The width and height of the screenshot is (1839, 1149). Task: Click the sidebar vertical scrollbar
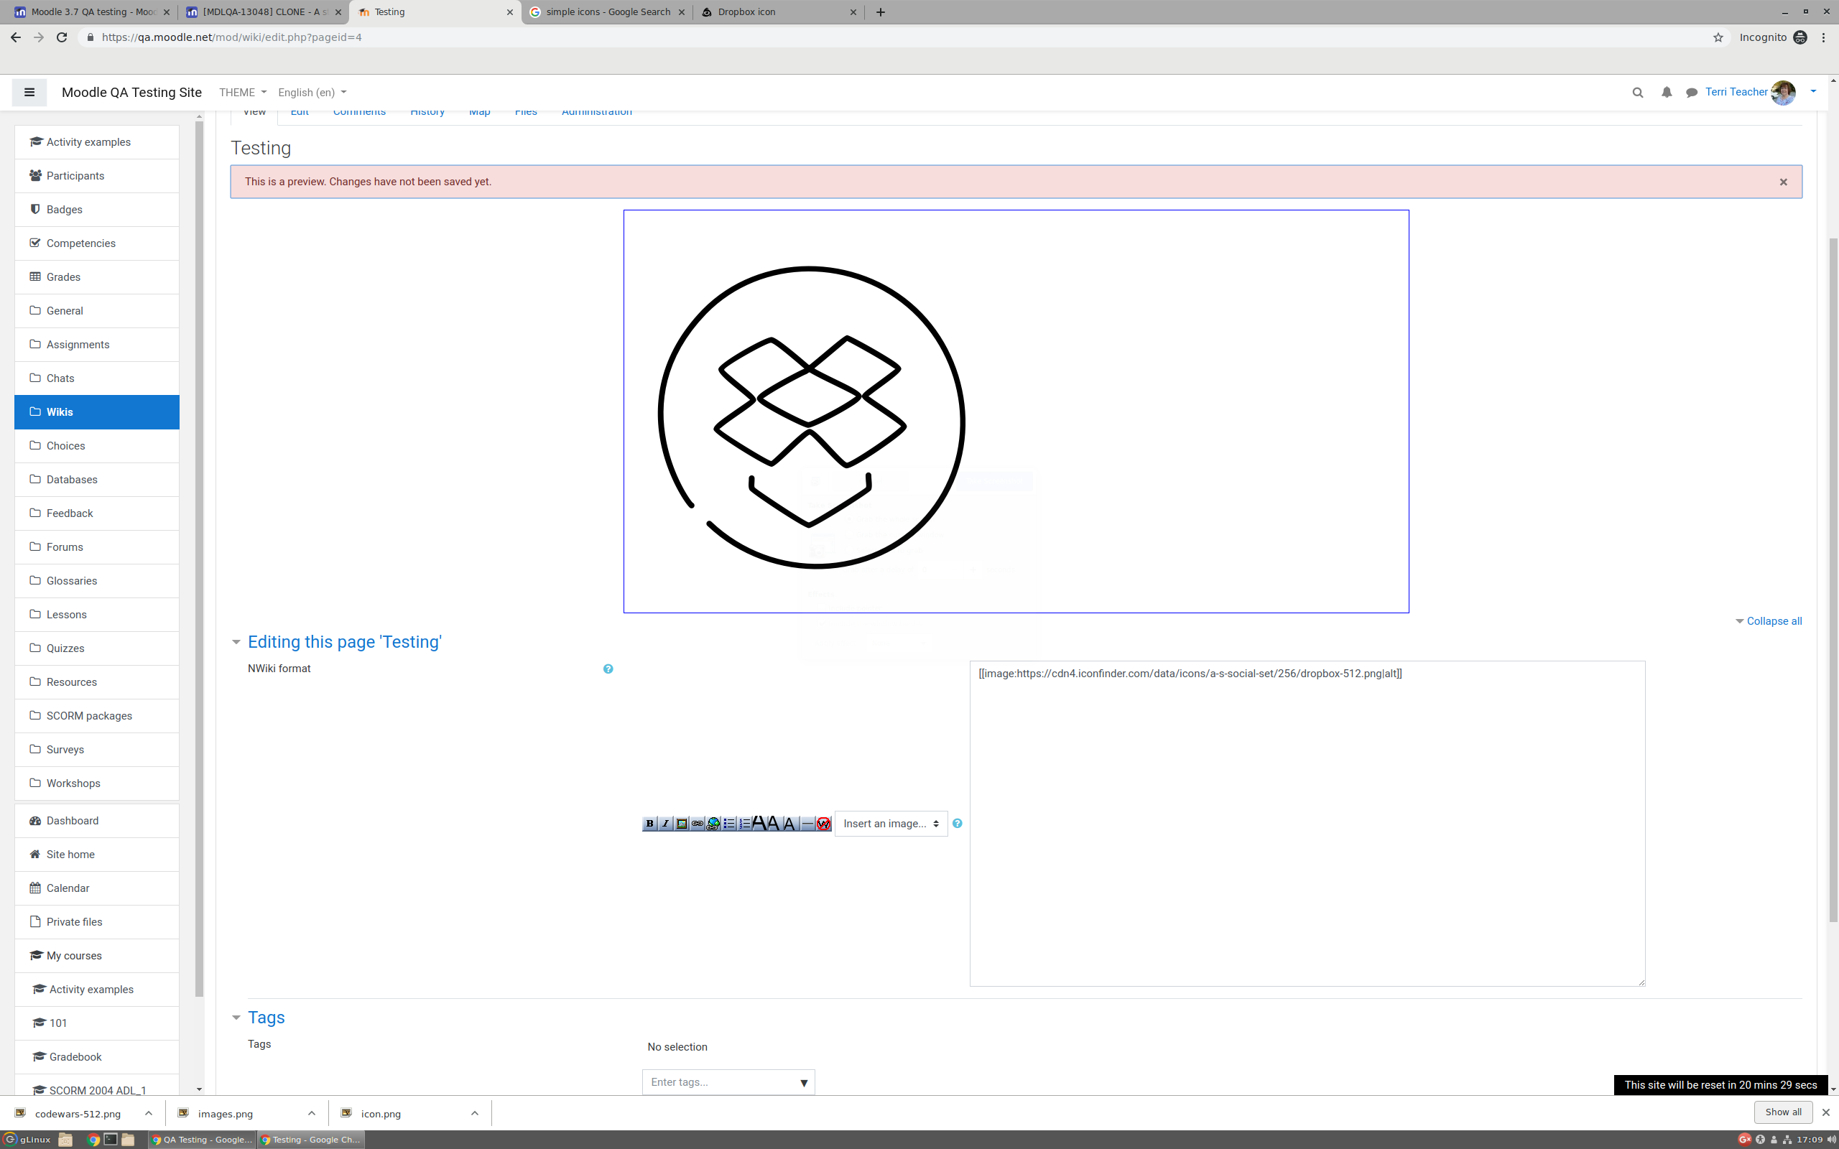click(x=199, y=559)
